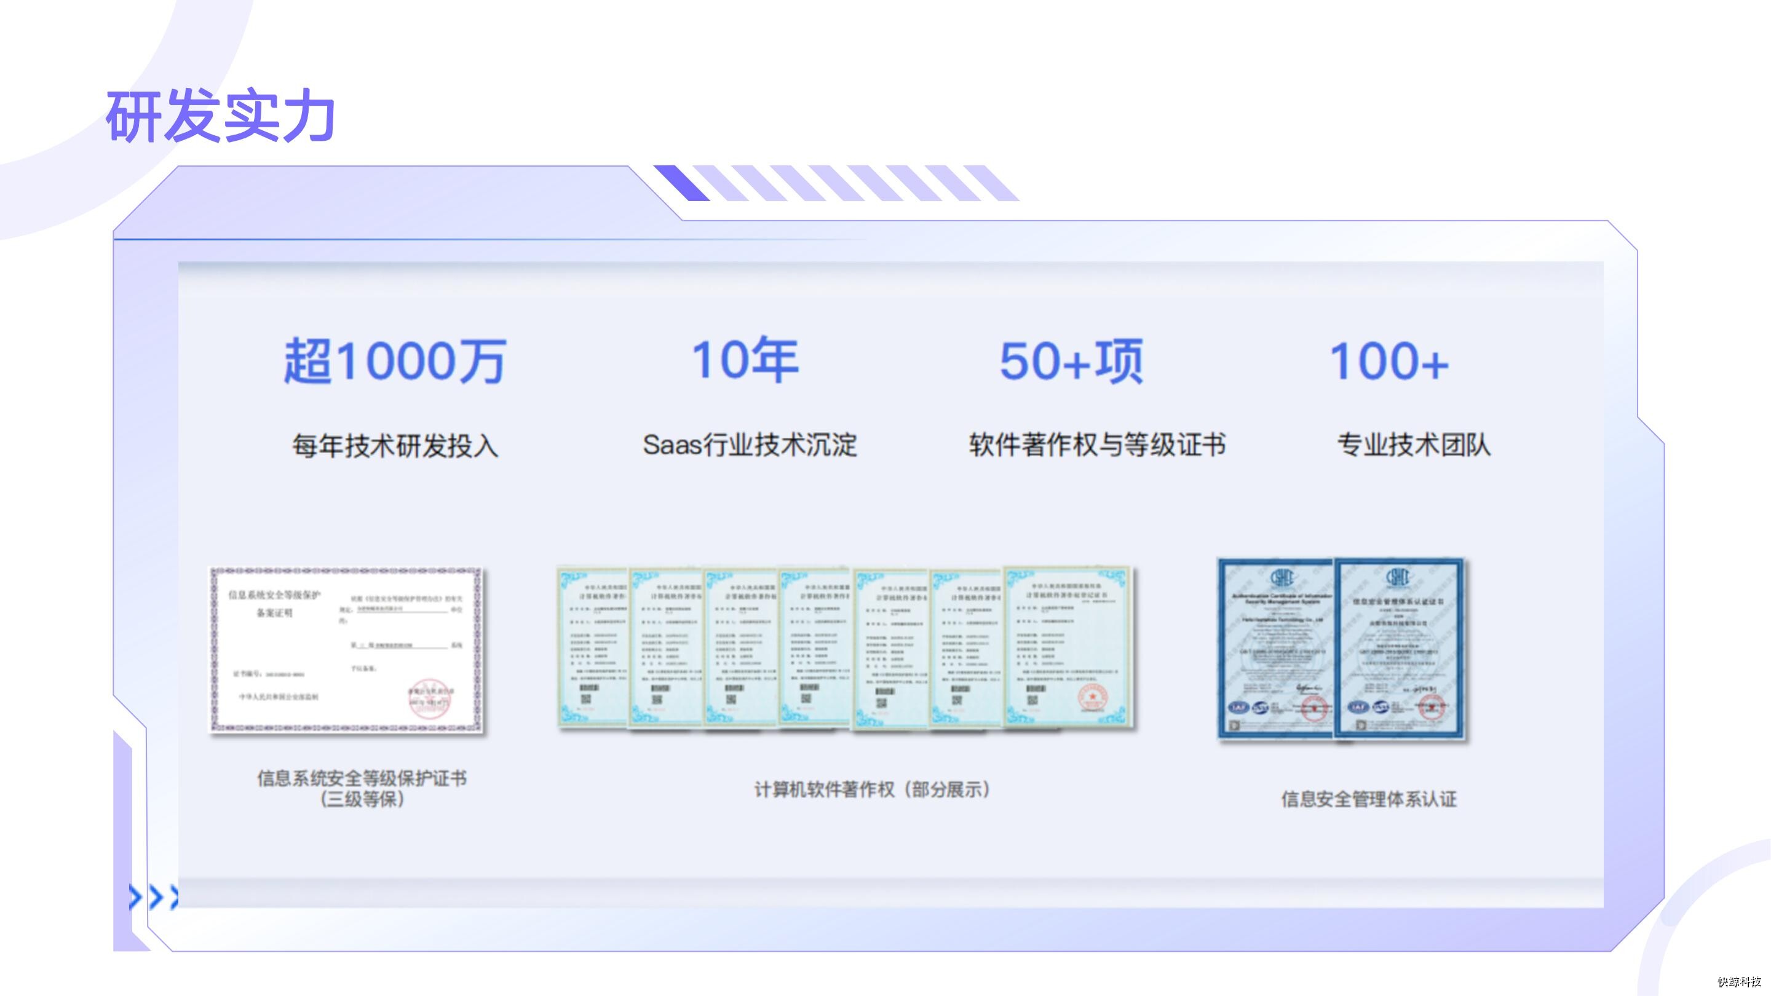The image size is (1771, 996).
Task: Open the leftmost software copyright certificate
Action: (593, 647)
